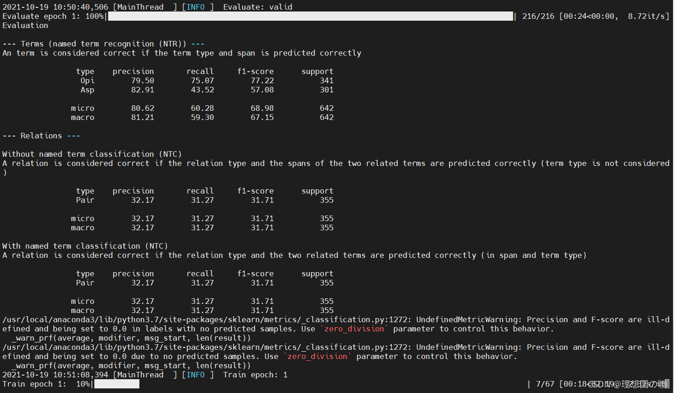674x393 pixels.
Task: Select Terms macro f1-score 67.15
Action: [262, 117]
